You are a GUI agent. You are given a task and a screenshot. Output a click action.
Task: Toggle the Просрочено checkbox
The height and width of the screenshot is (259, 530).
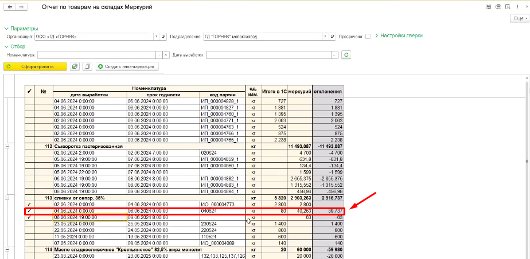(x=368, y=36)
